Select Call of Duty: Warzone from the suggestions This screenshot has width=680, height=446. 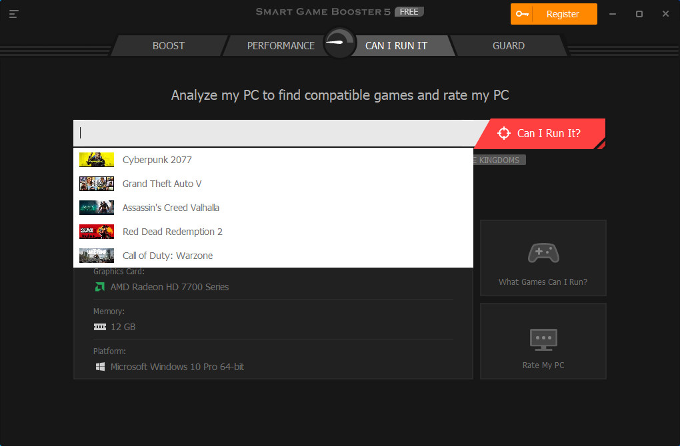click(167, 255)
